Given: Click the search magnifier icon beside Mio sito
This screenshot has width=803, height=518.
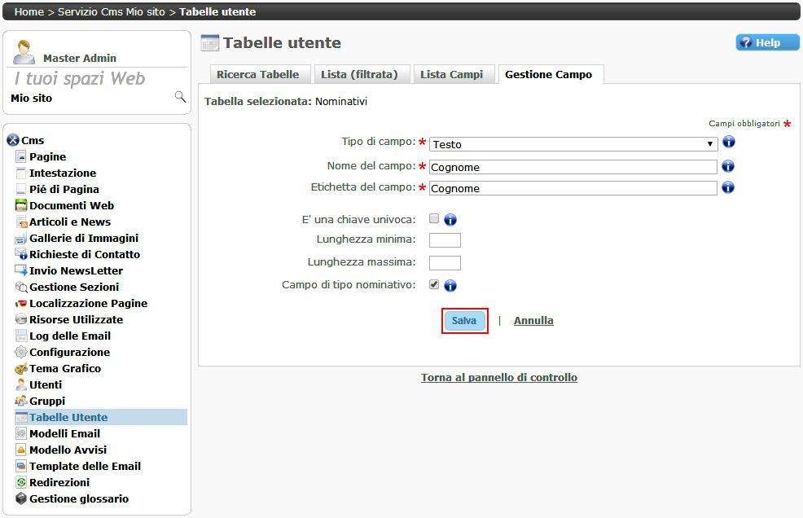Looking at the screenshot, I should coord(180,97).
